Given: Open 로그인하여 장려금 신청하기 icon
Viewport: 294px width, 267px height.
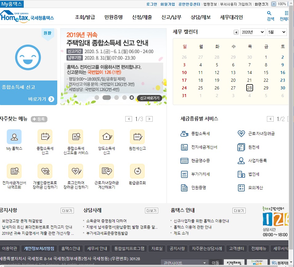Looking at the screenshot, I should click(76, 171).
